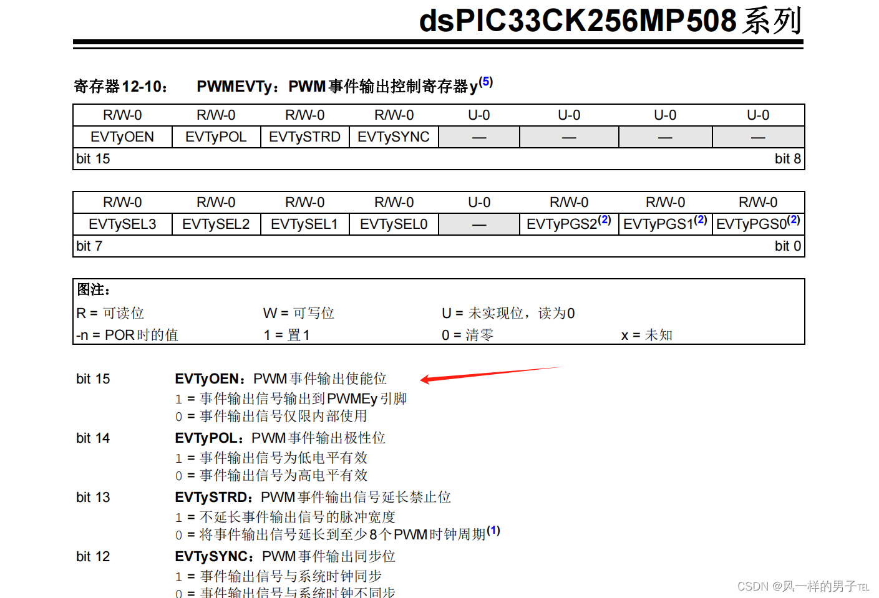Click footnote link (5) in the register title
Image resolution: width=879 pixels, height=598 pixels.
click(486, 82)
